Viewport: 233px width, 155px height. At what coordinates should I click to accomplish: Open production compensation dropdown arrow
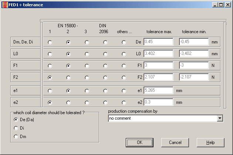220,119
